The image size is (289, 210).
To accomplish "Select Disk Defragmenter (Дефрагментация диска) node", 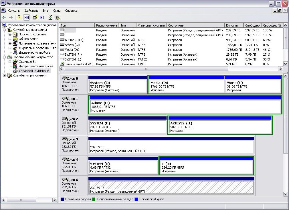I will (x=35, y=66).
